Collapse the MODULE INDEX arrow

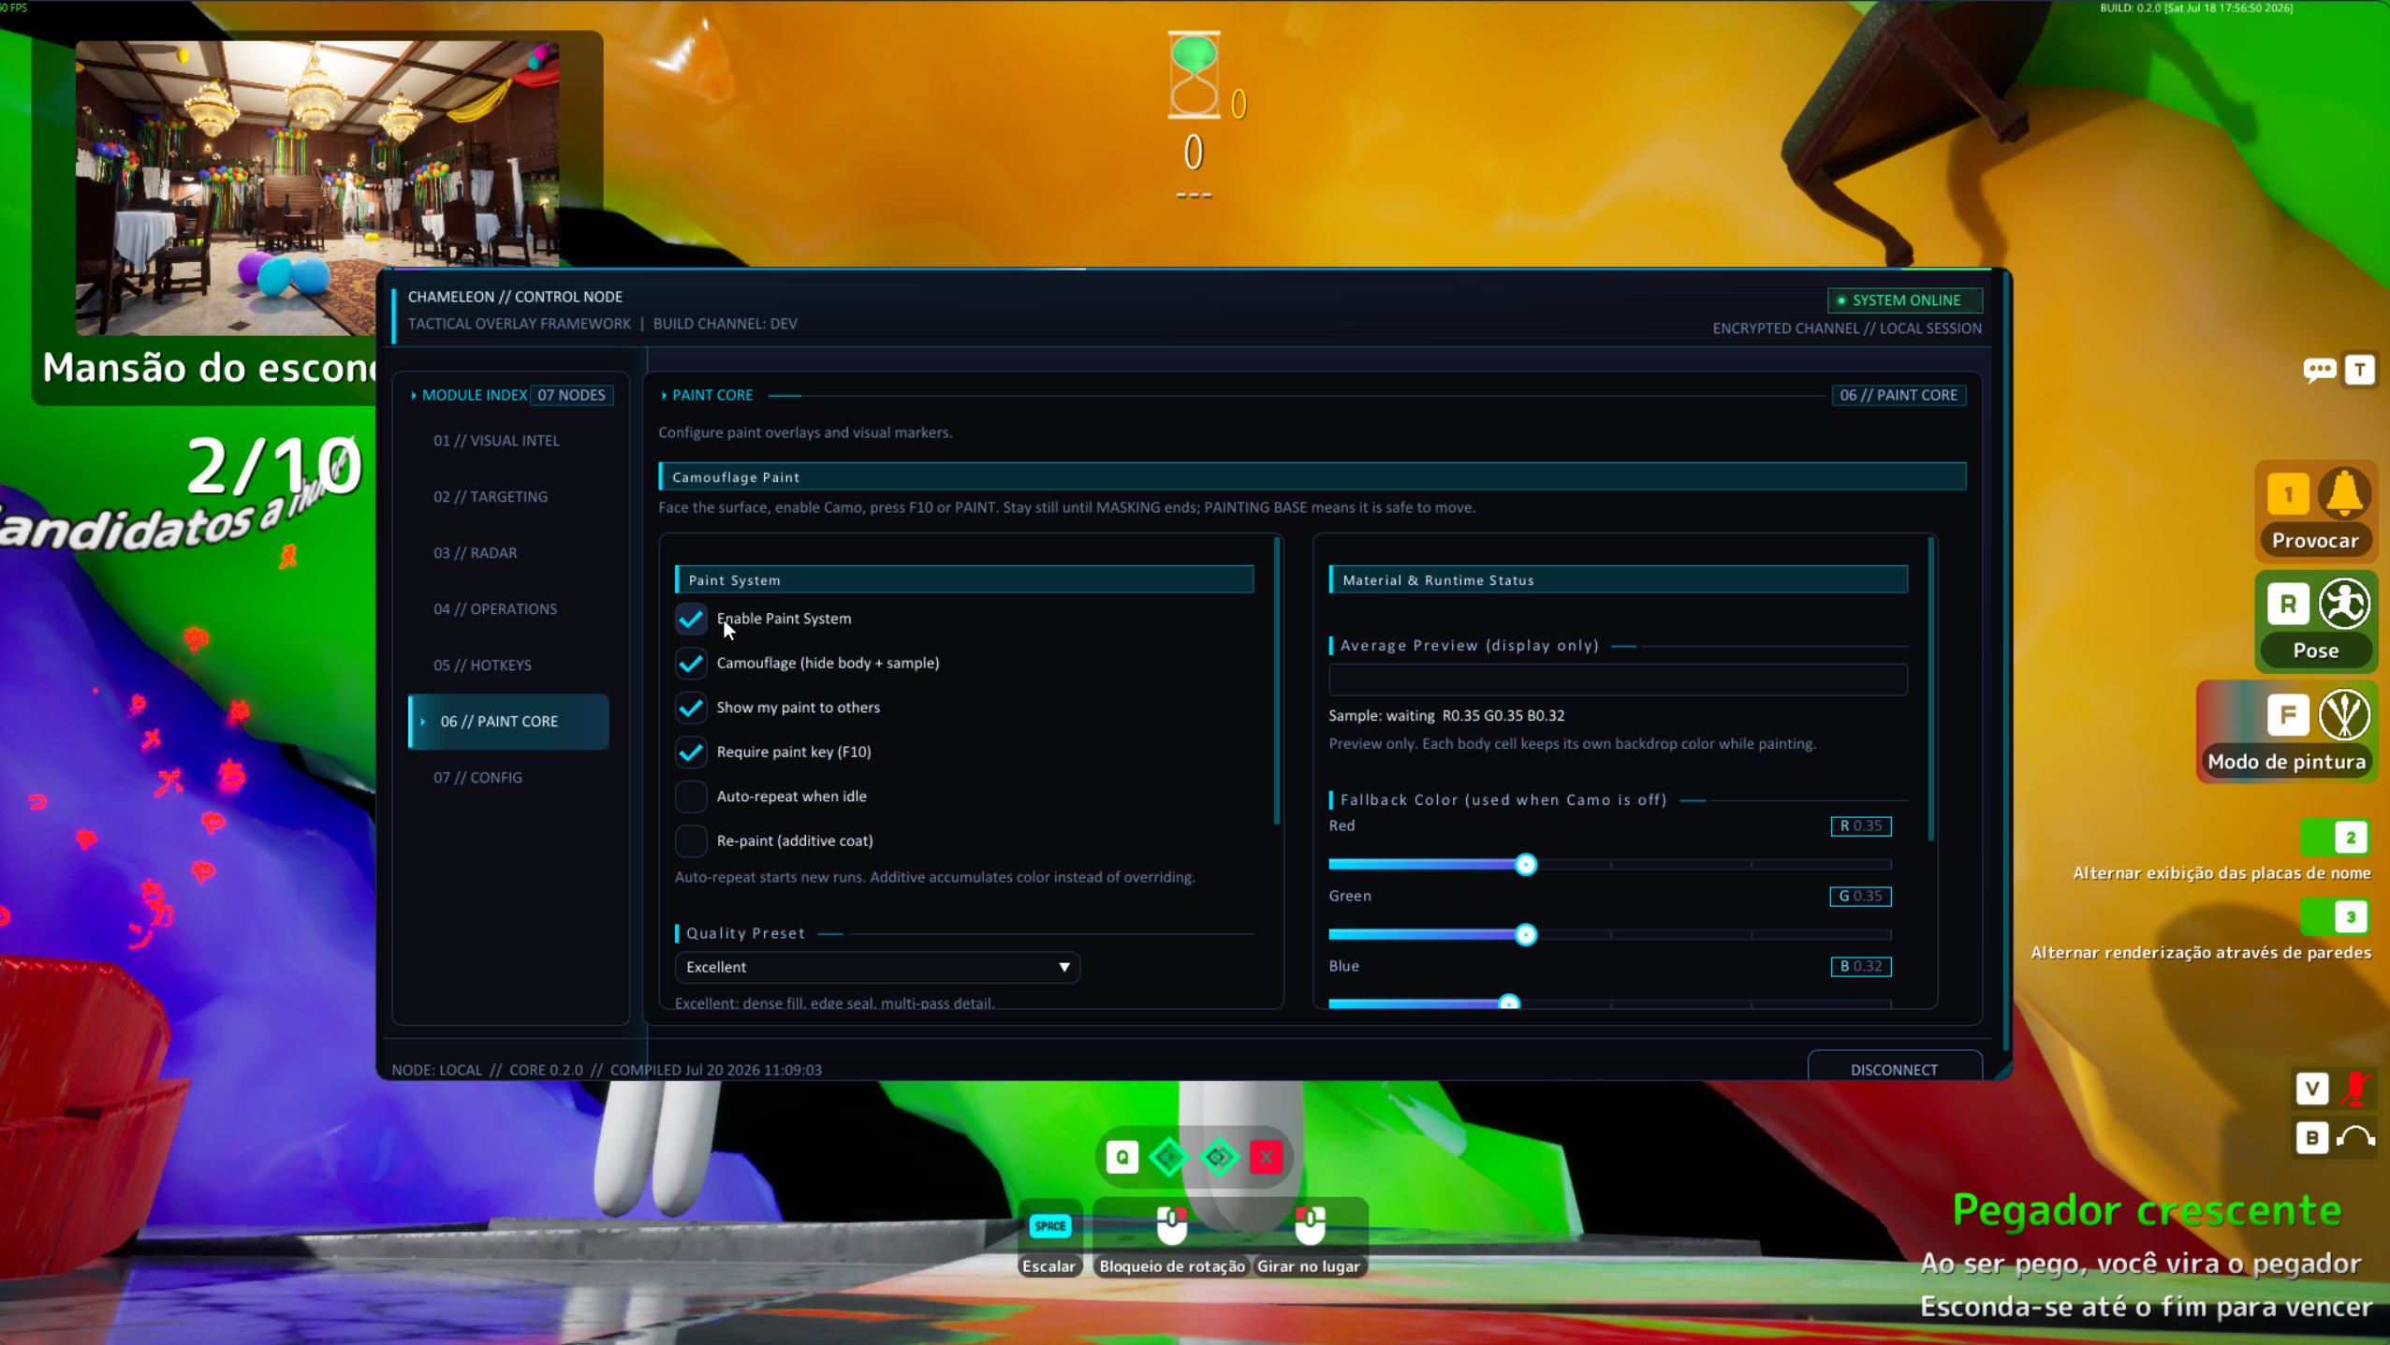pos(414,396)
